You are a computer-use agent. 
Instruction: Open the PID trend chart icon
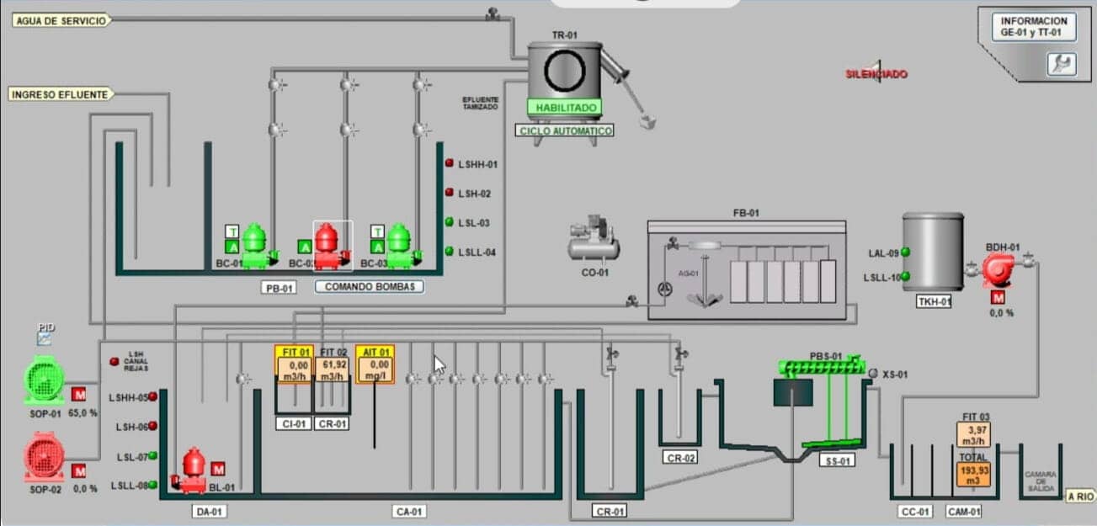coord(45,338)
